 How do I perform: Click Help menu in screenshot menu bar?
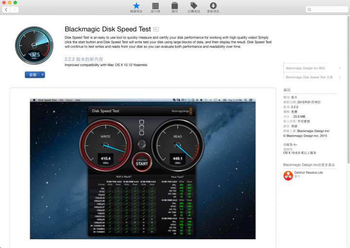78,100
